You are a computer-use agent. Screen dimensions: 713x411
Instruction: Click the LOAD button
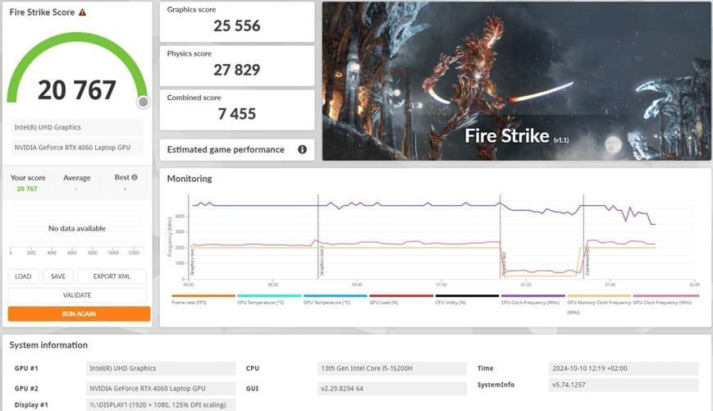coord(23,276)
